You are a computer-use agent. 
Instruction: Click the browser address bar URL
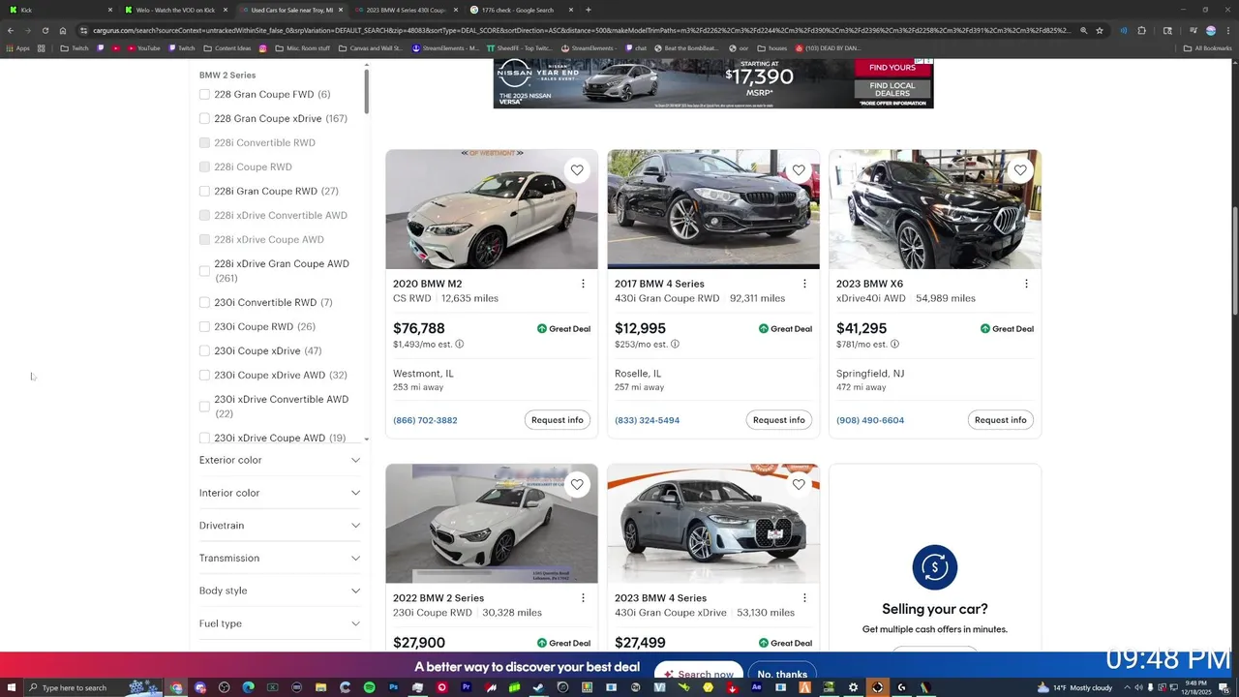581,30
